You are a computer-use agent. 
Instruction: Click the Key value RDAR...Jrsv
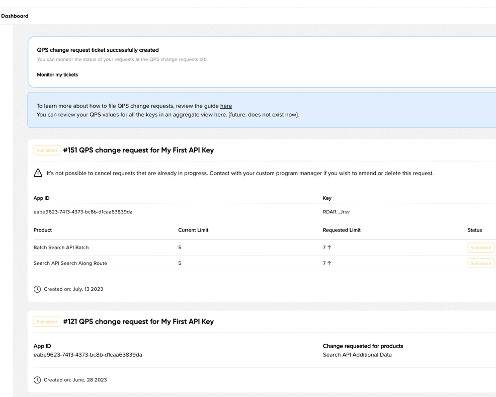pyautogui.click(x=336, y=212)
